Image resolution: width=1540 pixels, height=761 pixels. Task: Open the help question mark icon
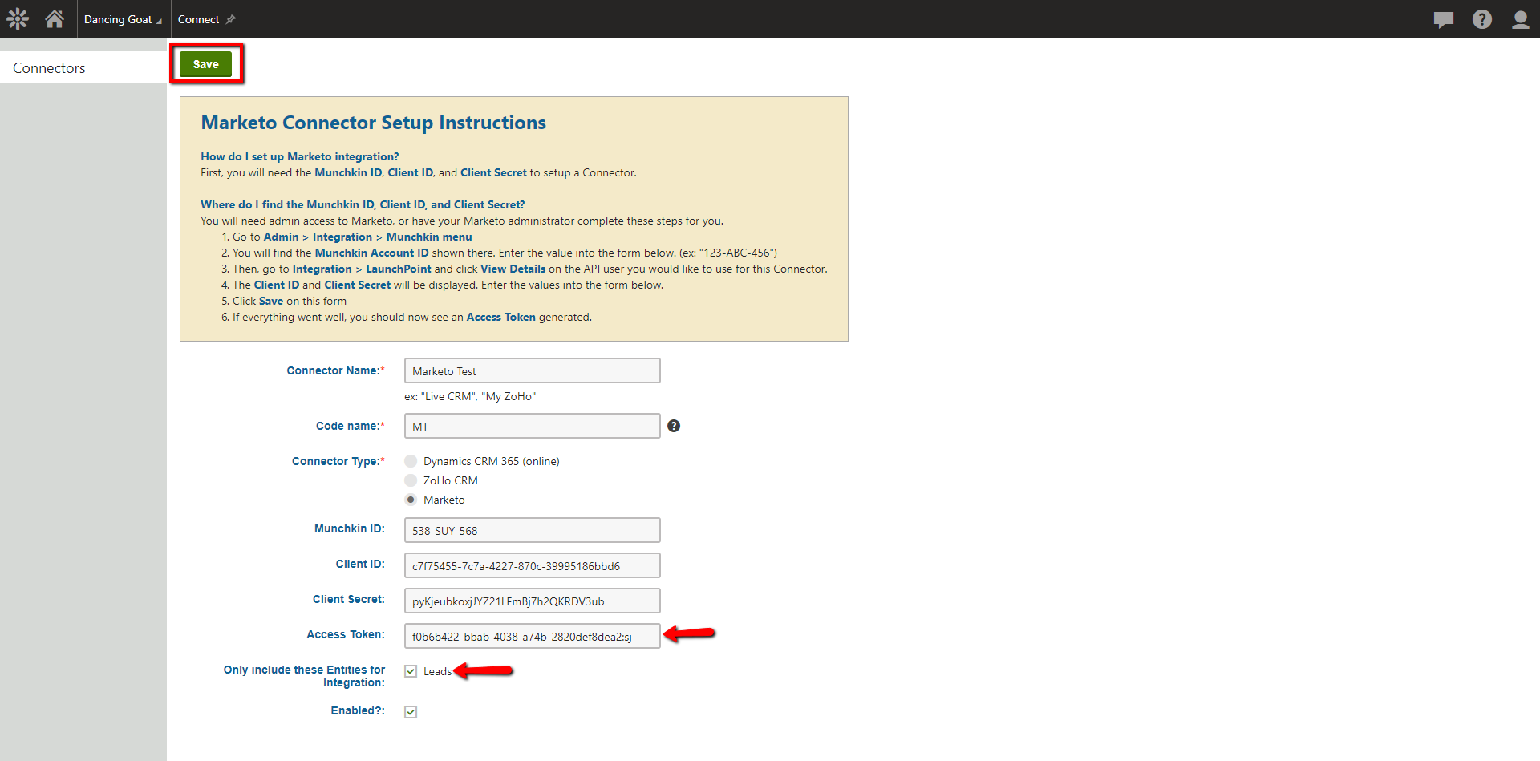pos(1482,19)
